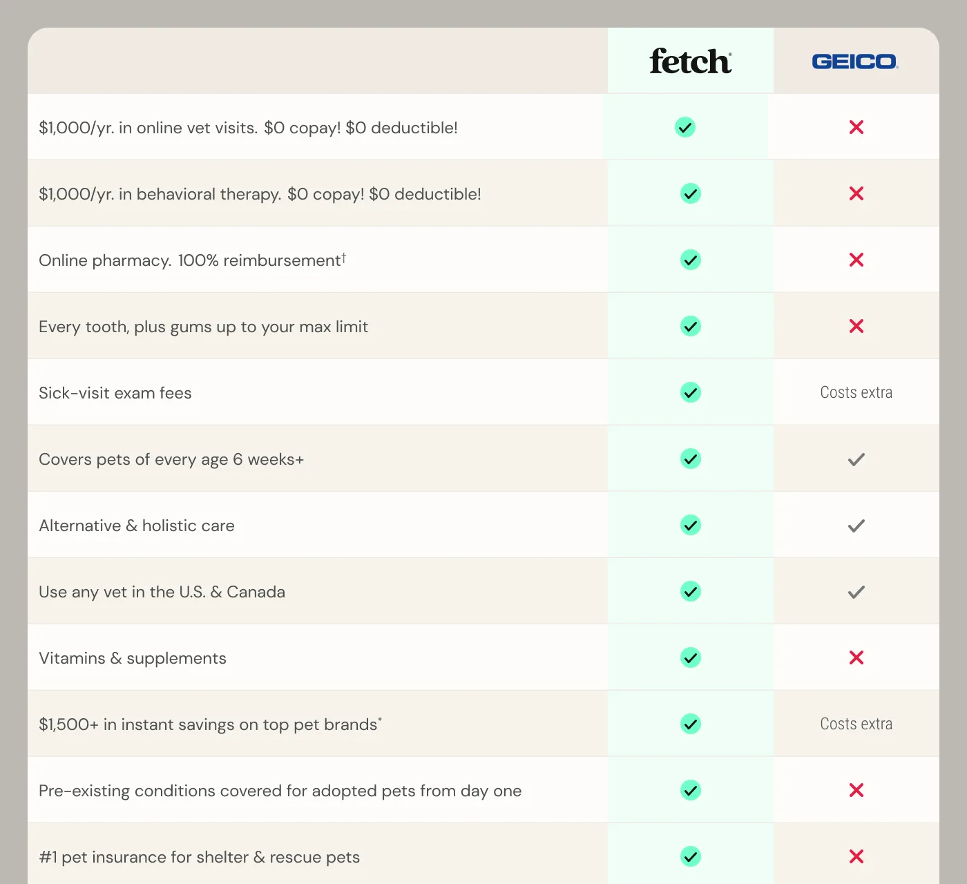Click 'Vitamins & supplements' row label
Screen dimensions: 967x884
[x=133, y=658]
